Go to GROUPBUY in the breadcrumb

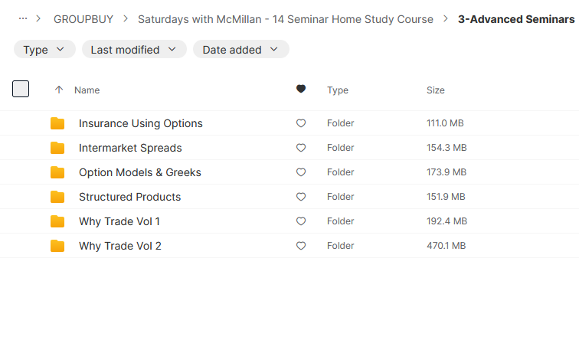(x=83, y=19)
